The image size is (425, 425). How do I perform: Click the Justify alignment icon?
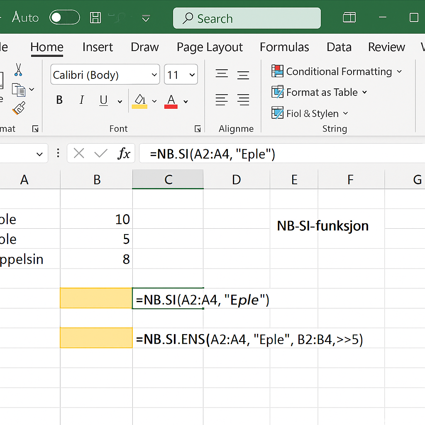[243, 100]
